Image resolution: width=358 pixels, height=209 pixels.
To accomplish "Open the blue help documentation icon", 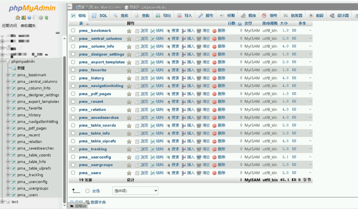I will tap(29, 18).
